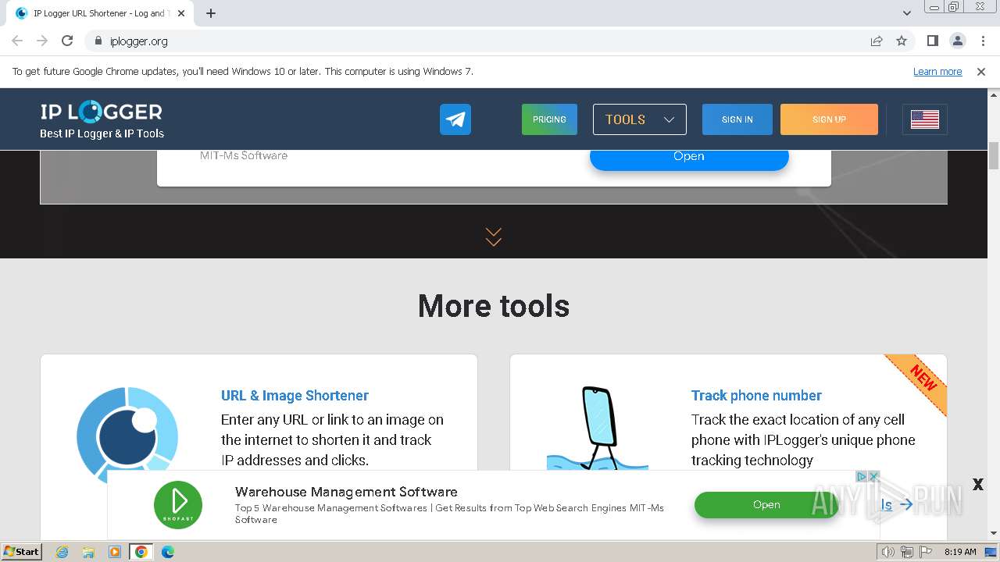
Task: Click the SIGN UP button
Action: (x=829, y=119)
